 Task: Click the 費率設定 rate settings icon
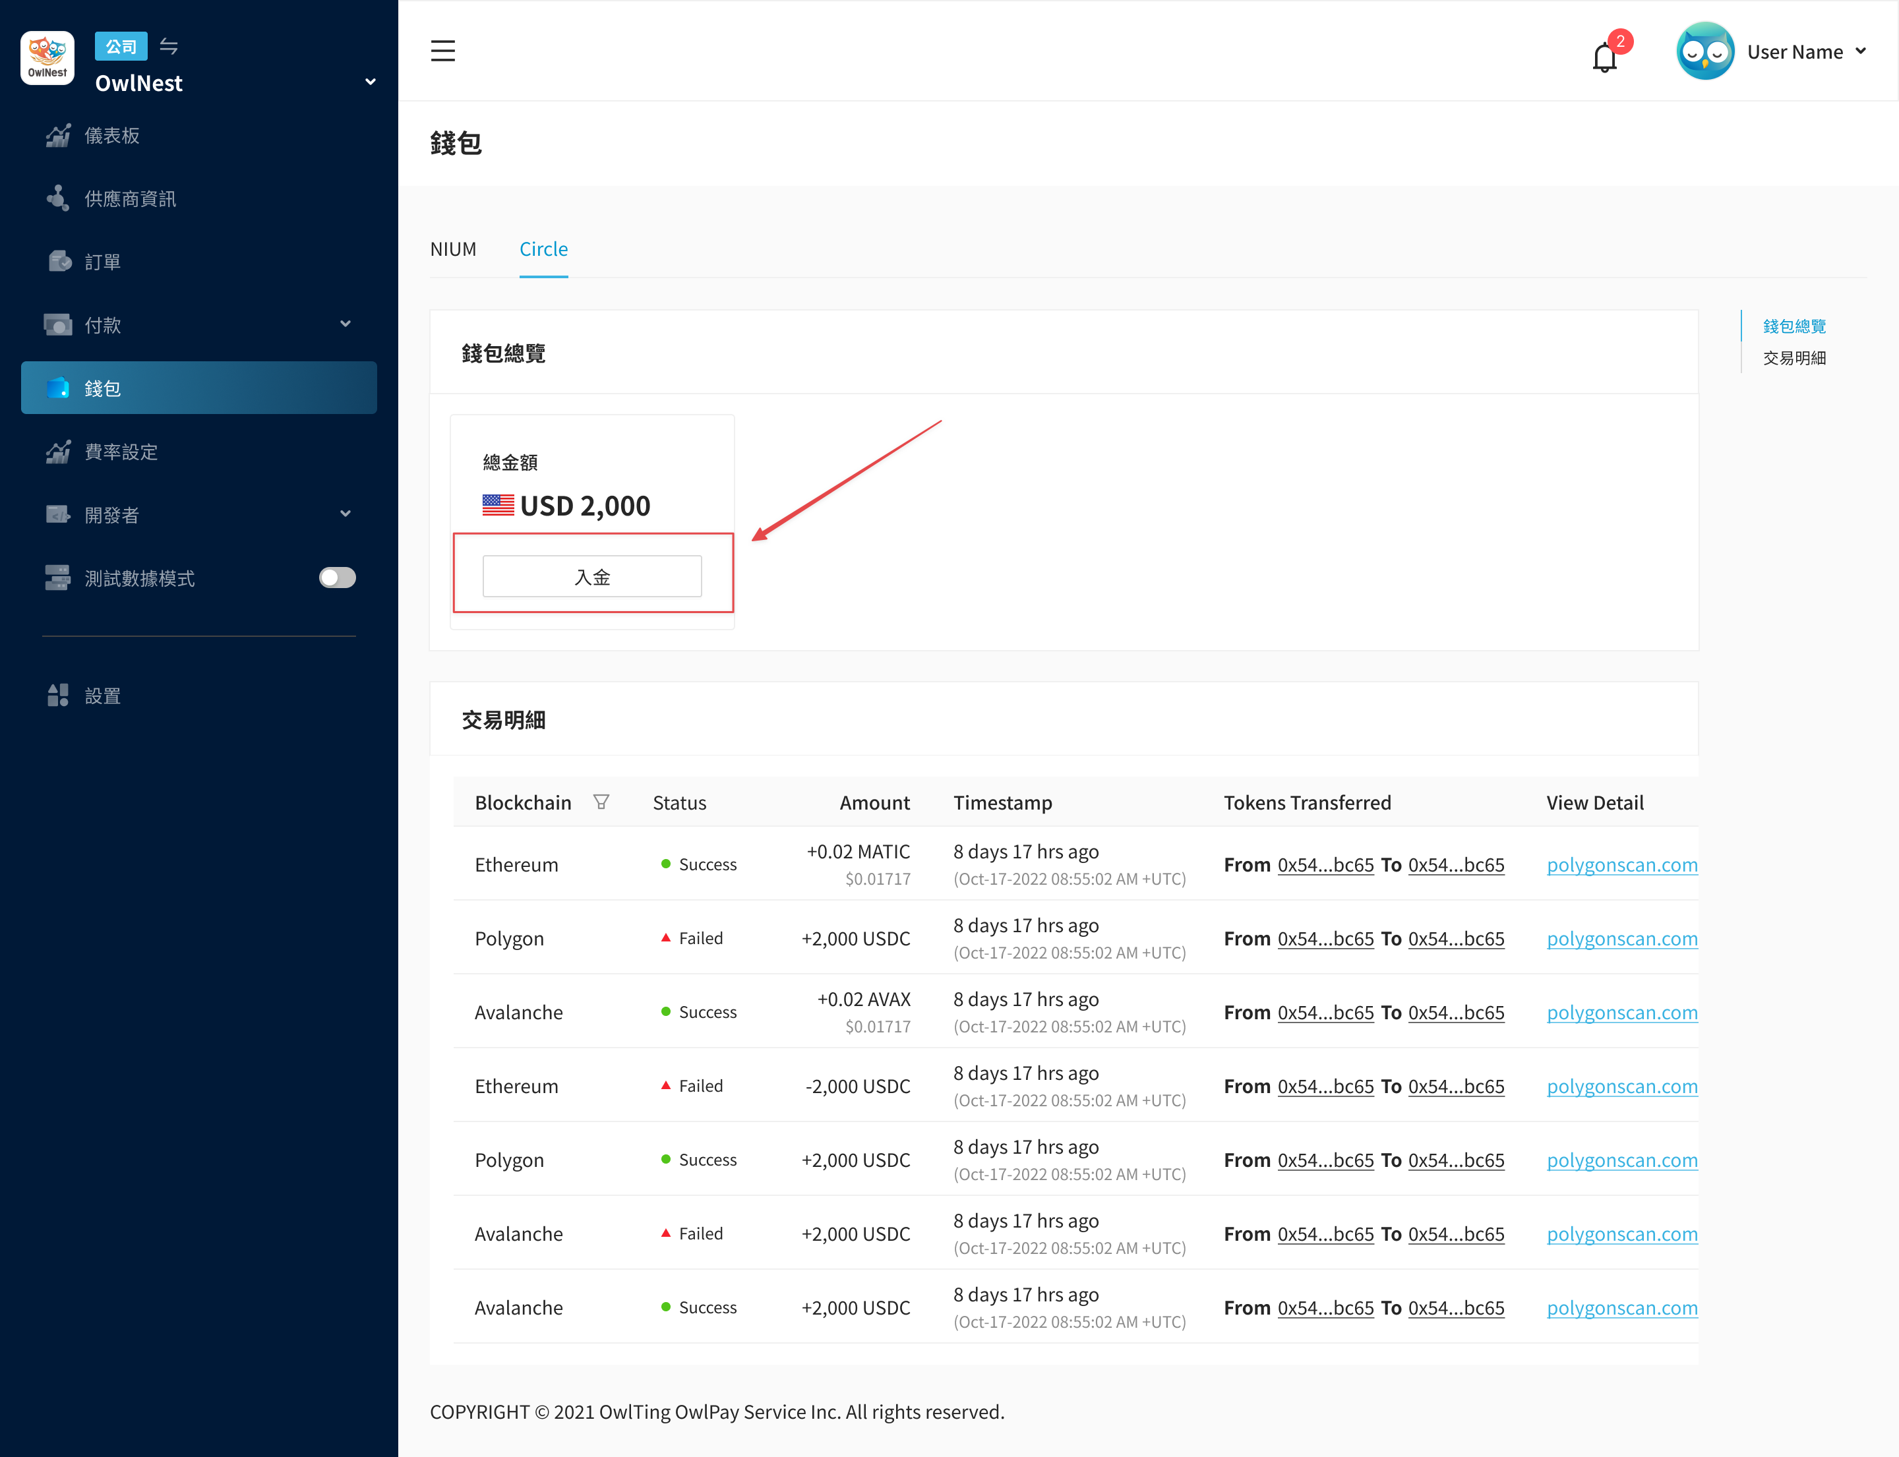coord(58,451)
